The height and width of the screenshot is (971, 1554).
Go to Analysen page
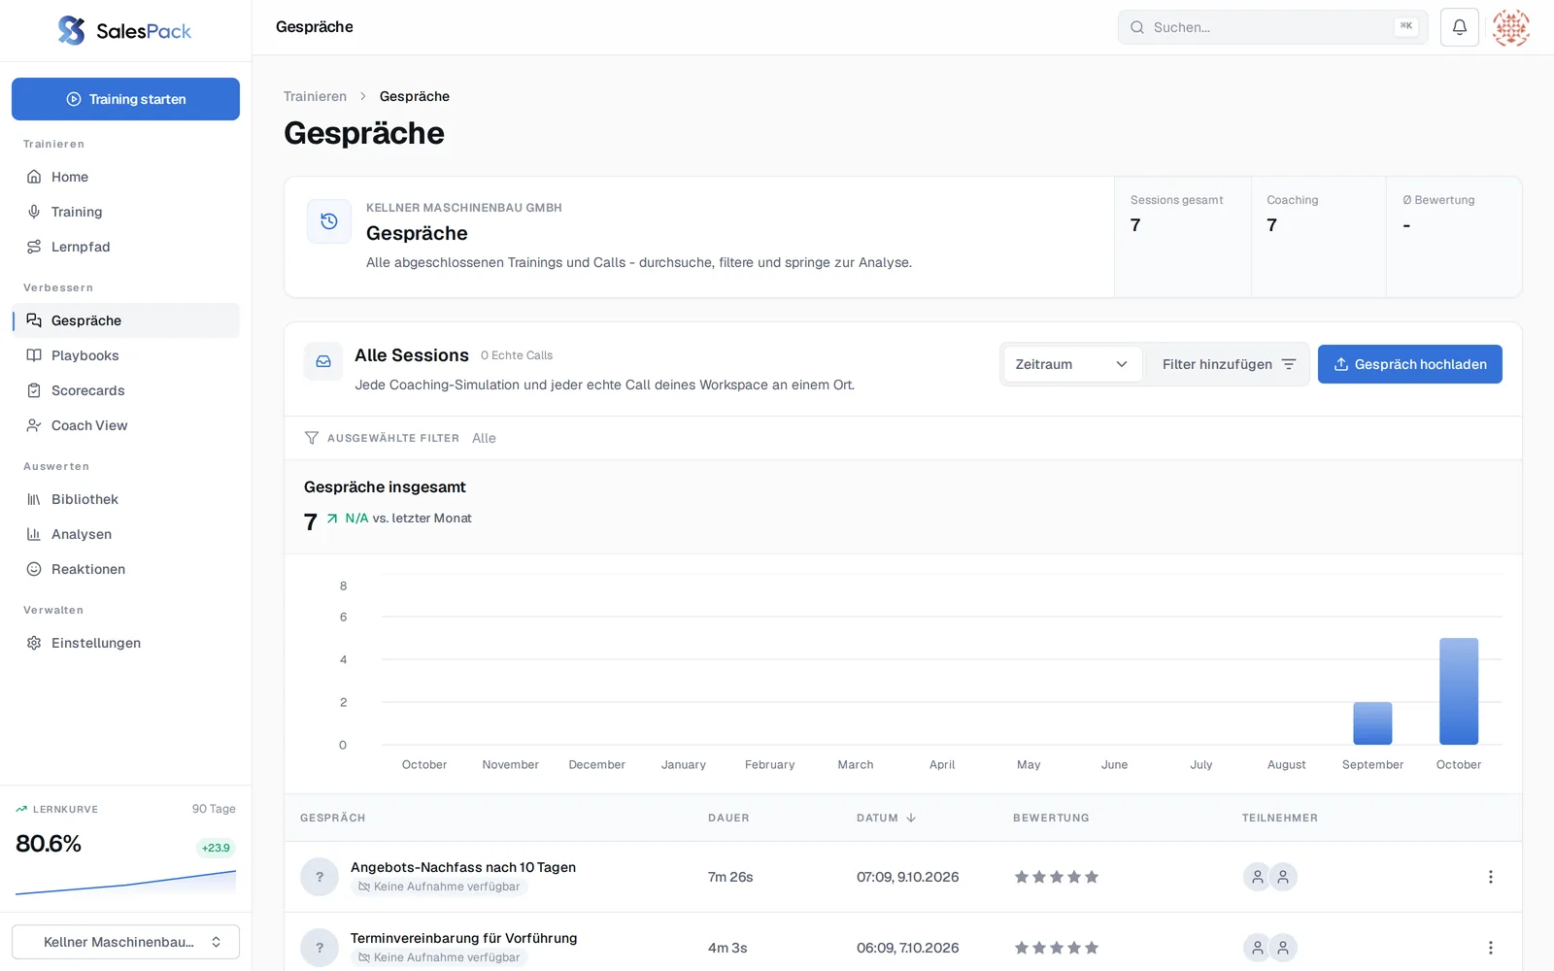click(x=125, y=534)
